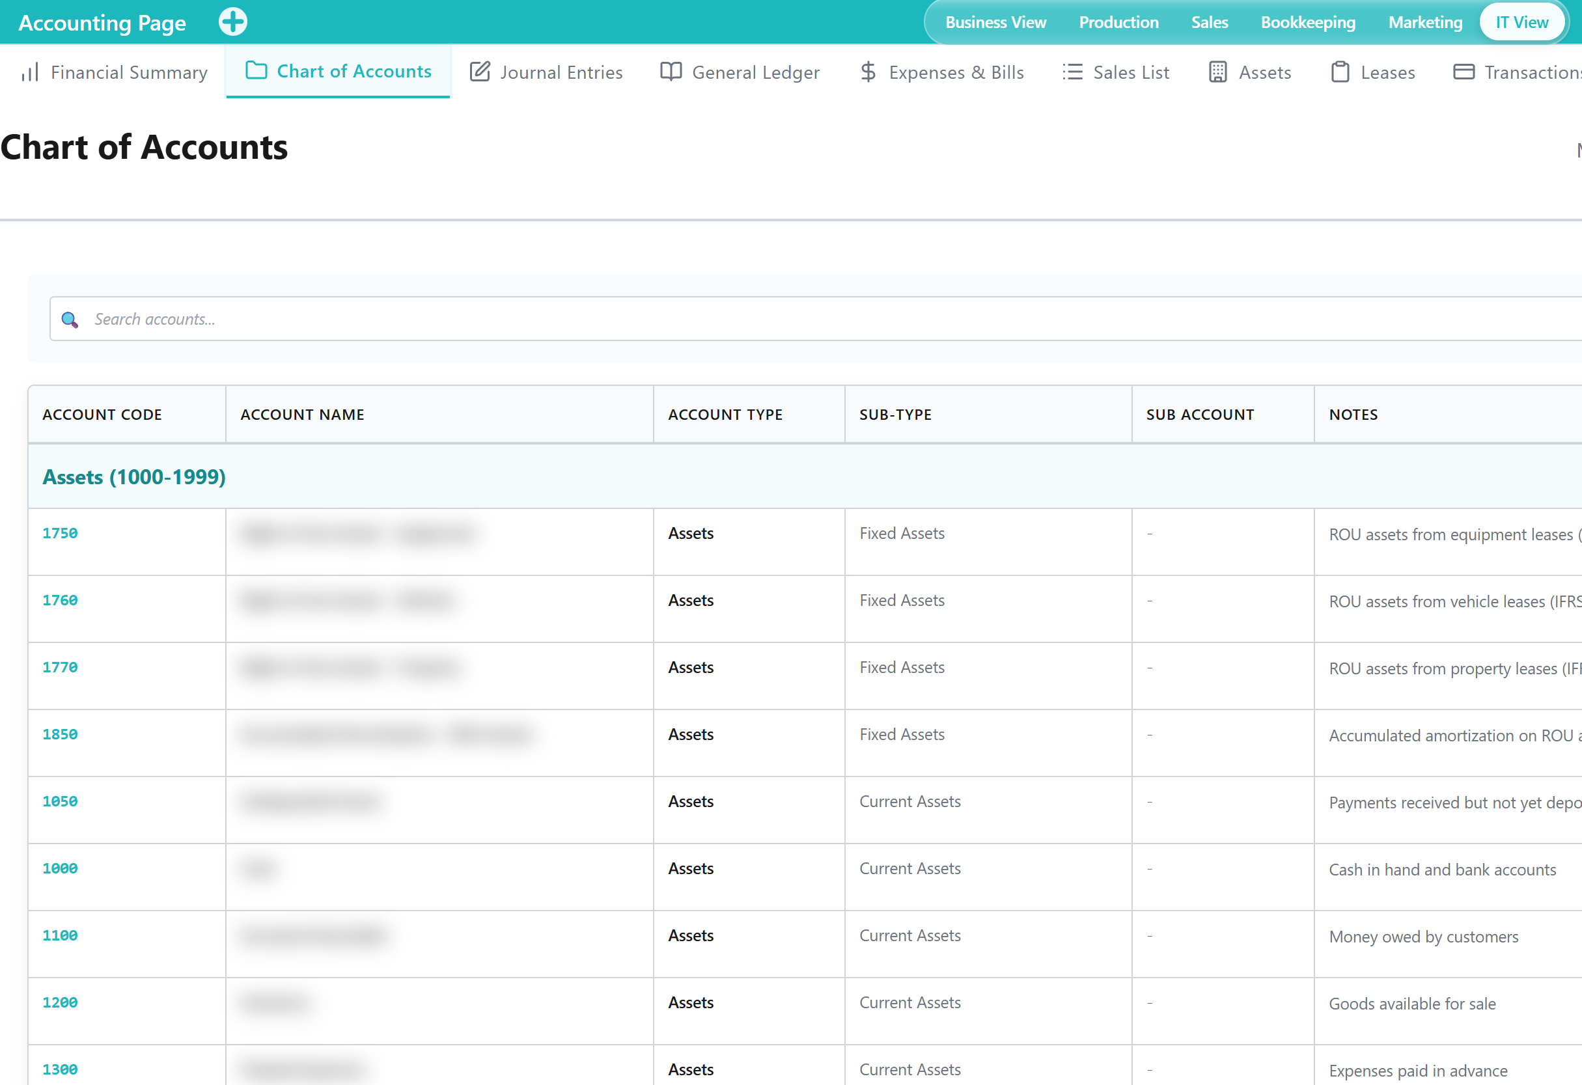Click the Sales List list icon
The image size is (1582, 1085).
click(x=1073, y=72)
